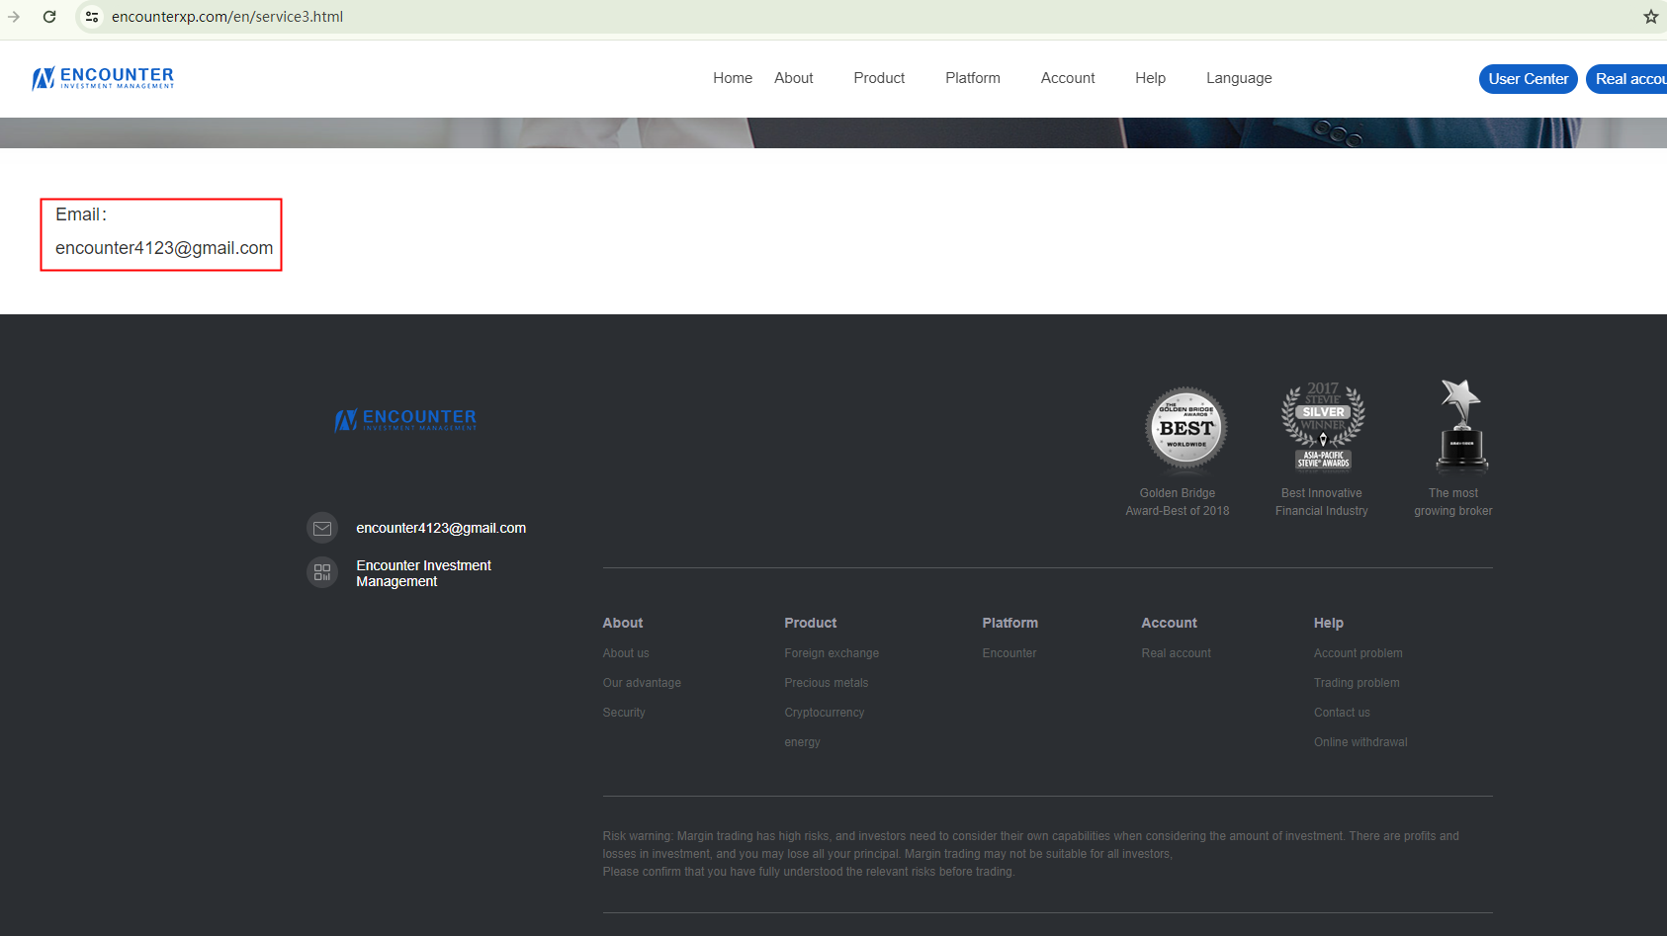Go to the Home page
Image resolution: width=1667 pixels, height=936 pixels.
point(732,78)
